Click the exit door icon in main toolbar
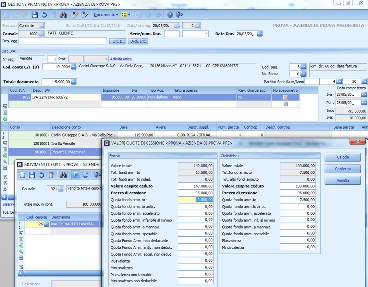This screenshot has width=368, height=287. (x=180, y=15)
